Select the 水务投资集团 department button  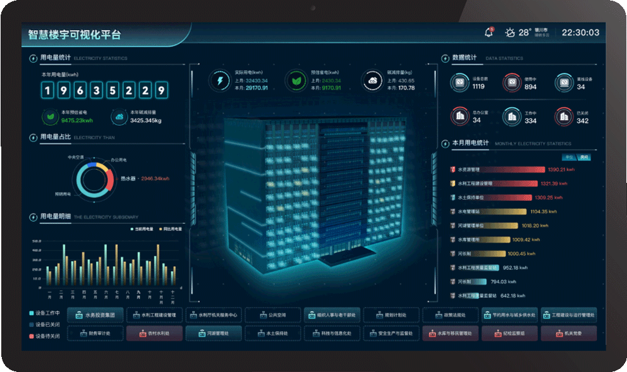pos(95,315)
